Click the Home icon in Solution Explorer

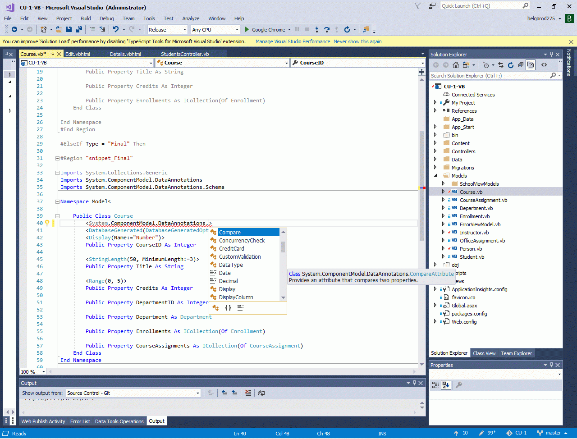pyautogui.click(x=456, y=65)
